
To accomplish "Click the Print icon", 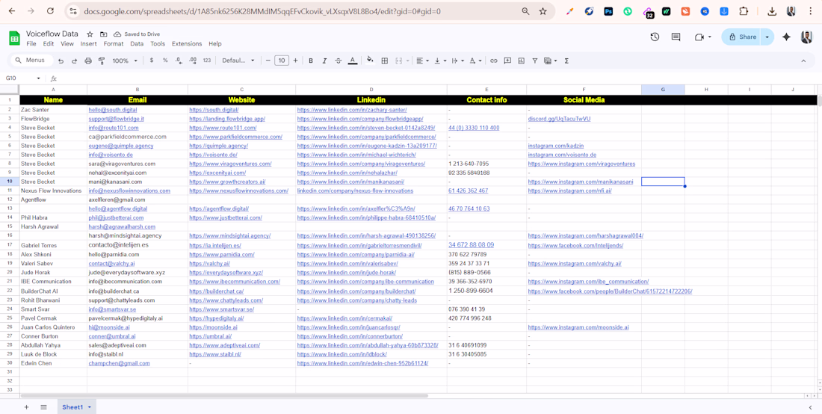I will 88,61.
